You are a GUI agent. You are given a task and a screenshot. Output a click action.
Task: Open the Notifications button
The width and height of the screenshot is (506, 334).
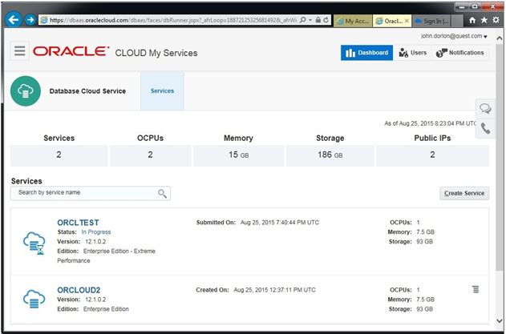click(460, 53)
